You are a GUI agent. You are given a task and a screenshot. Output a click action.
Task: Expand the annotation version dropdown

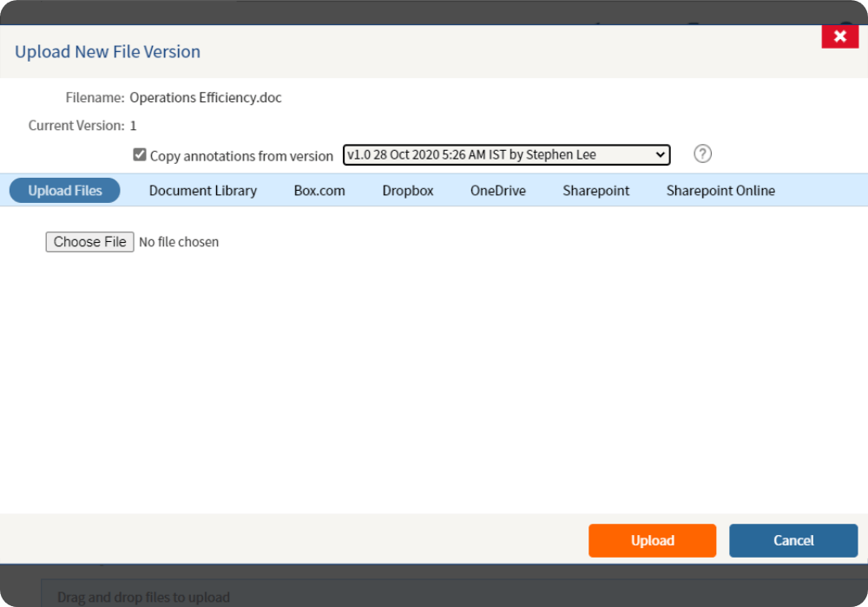(x=506, y=155)
